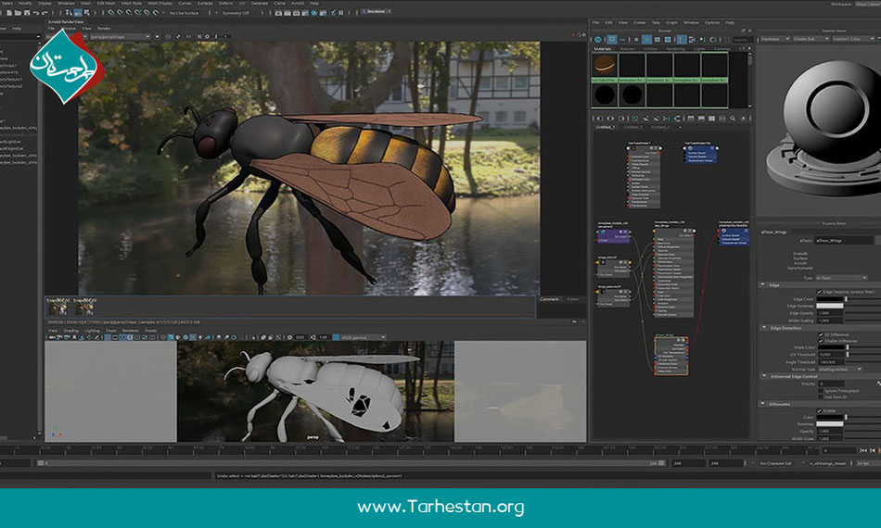Click the record/stop icon in Arnold RenderView toolbar
This screenshot has height=528, width=881.
coord(158,36)
